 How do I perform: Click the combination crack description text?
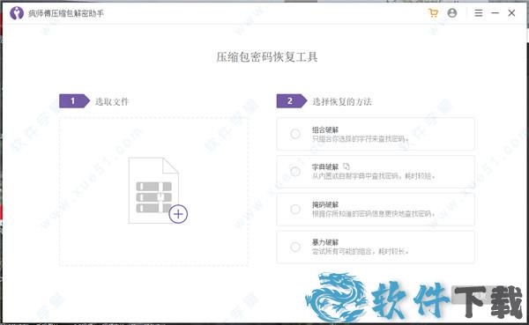tap(361, 138)
